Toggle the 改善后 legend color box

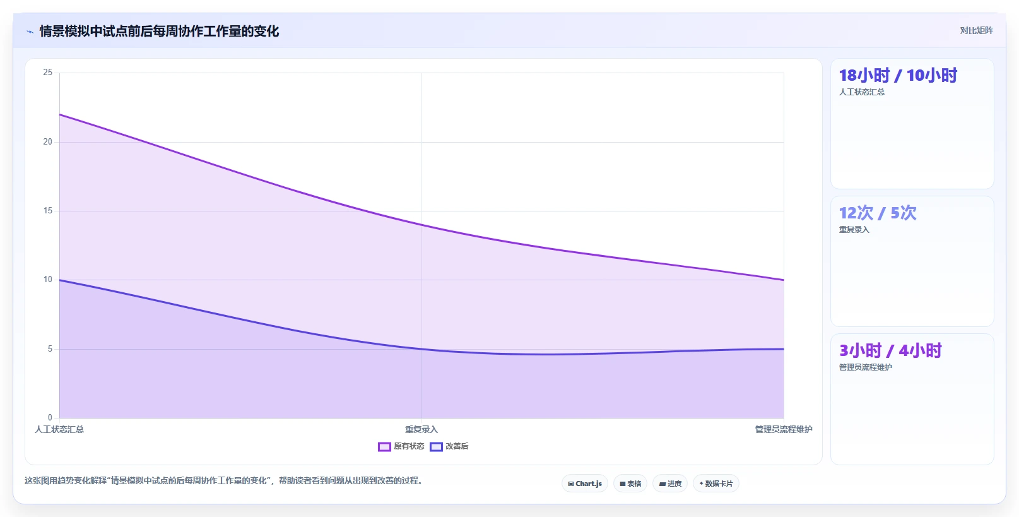pos(436,447)
